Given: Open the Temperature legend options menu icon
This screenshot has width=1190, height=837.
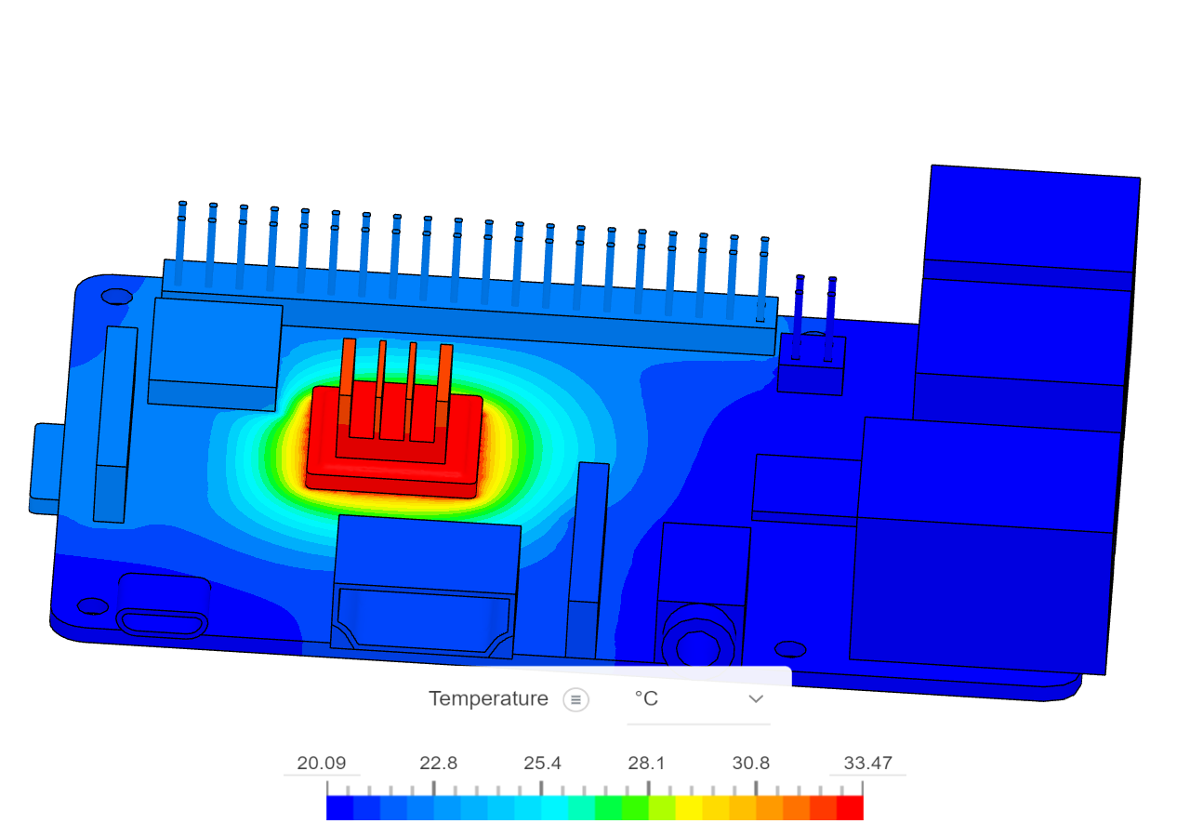Looking at the screenshot, I should [x=576, y=698].
